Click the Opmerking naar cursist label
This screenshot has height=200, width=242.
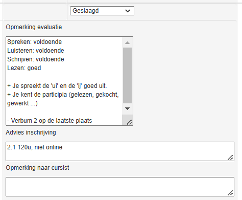click(x=37, y=168)
